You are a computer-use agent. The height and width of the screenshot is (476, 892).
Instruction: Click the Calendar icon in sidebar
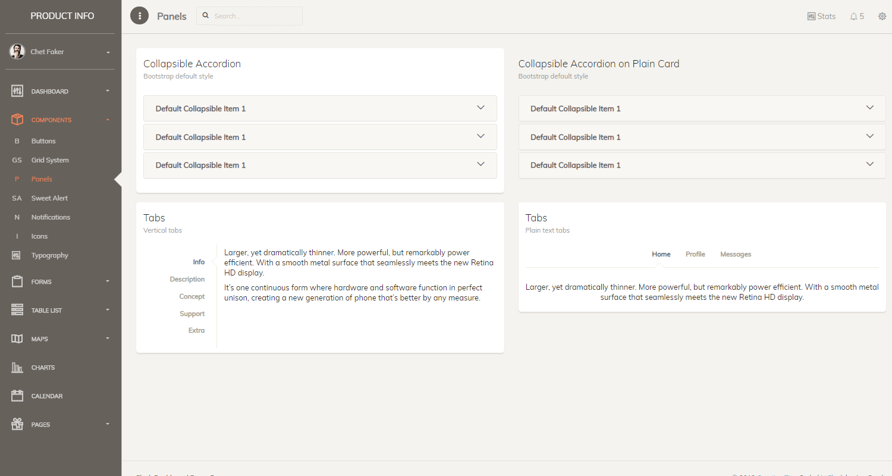point(17,396)
